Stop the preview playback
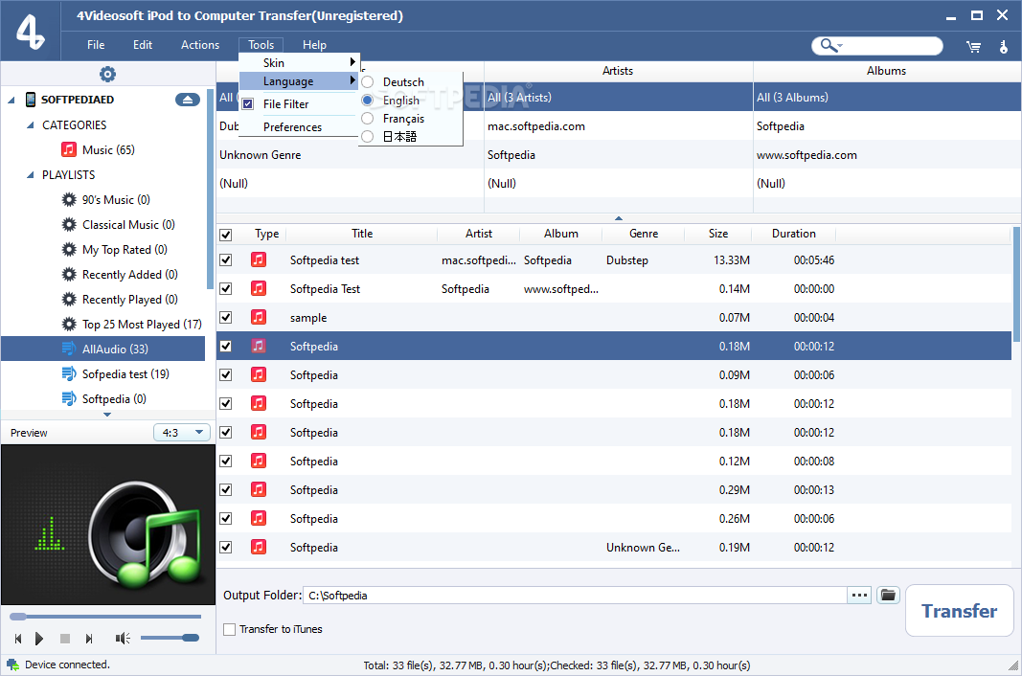The image size is (1022, 676). (64, 639)
